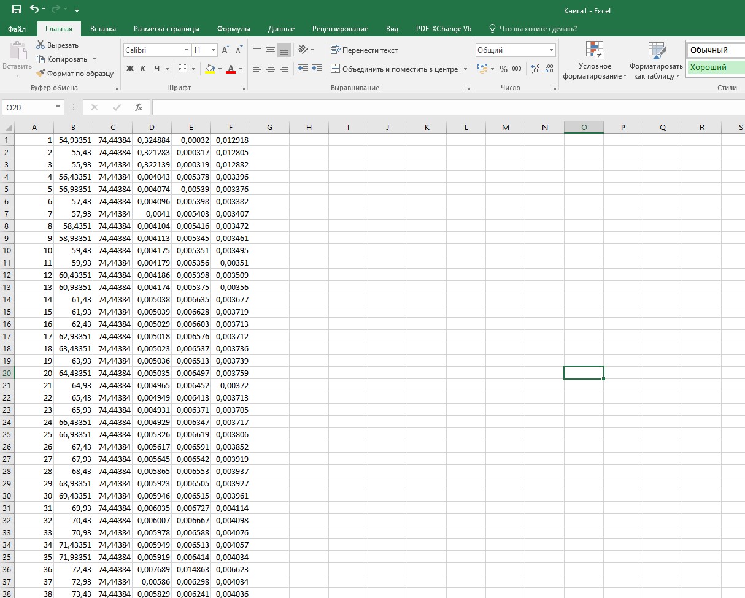Toggle bold (Ж) formatting

pos(129,69)
